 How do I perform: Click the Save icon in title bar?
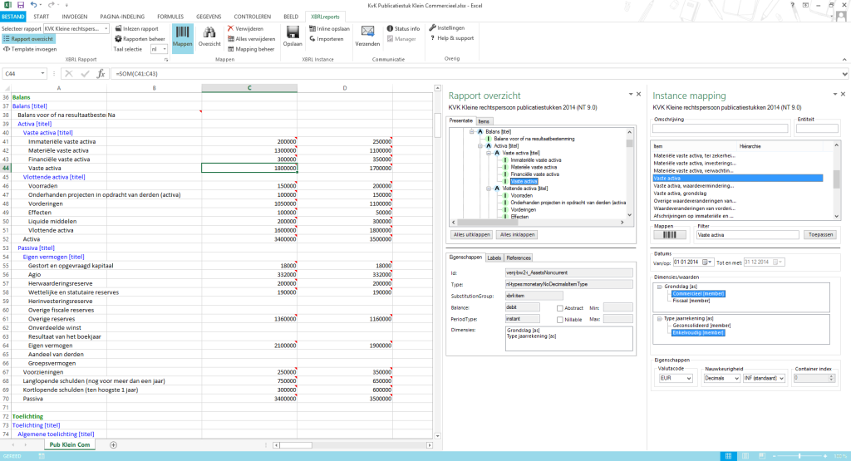click(21, 5)
